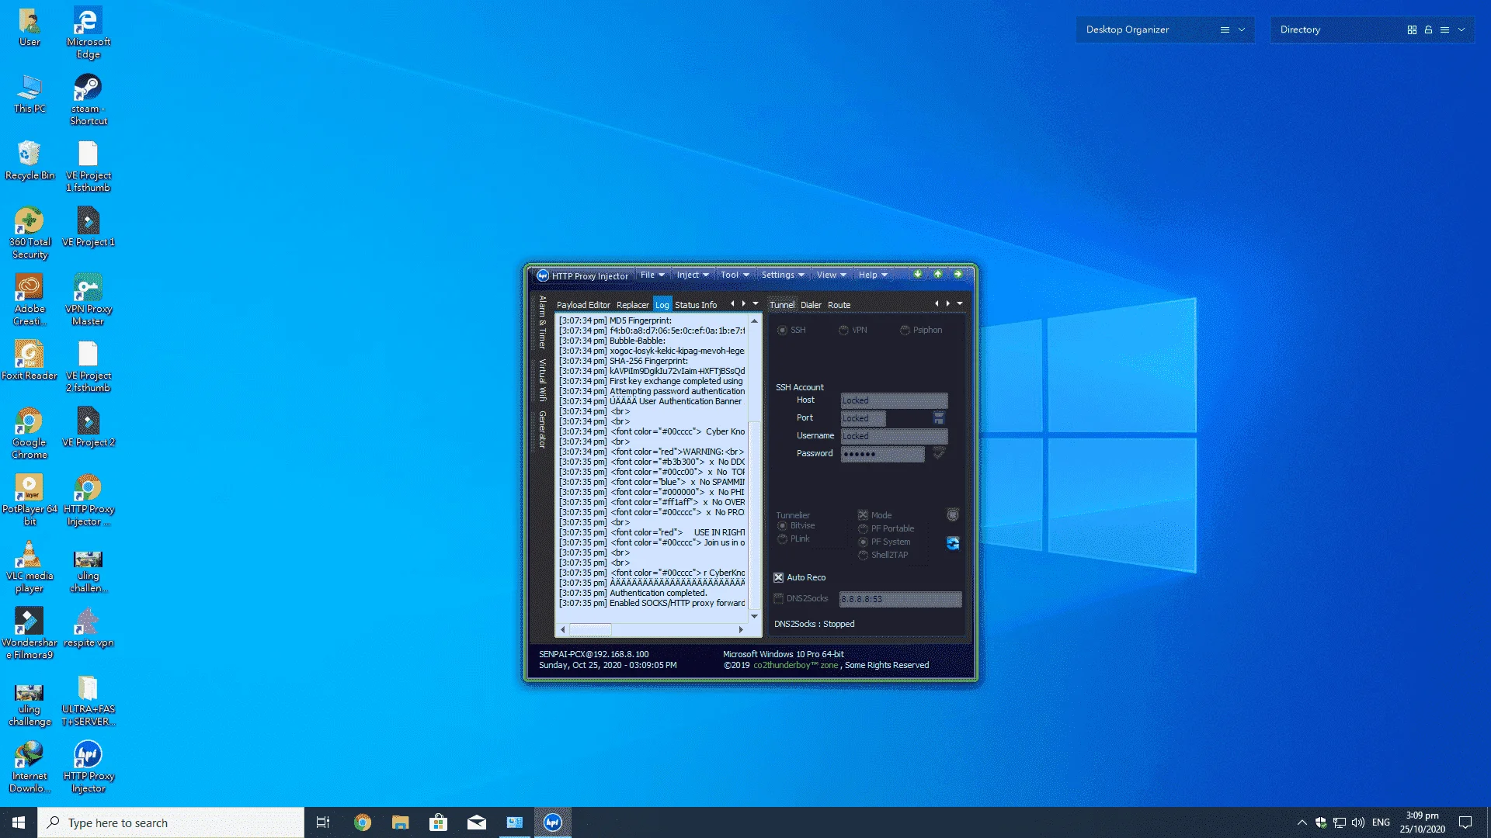Open the Virtual Wifi side tab

(542, 380)
